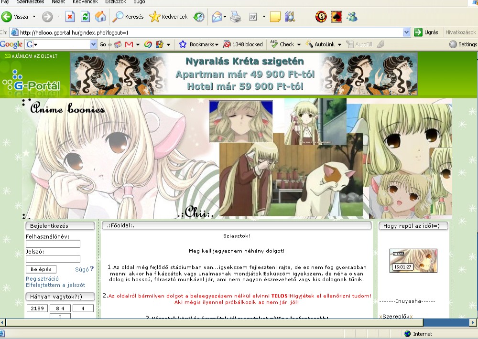The image size is (478, 339).
Task: Click the Ugrás go button
Action: 426,32
